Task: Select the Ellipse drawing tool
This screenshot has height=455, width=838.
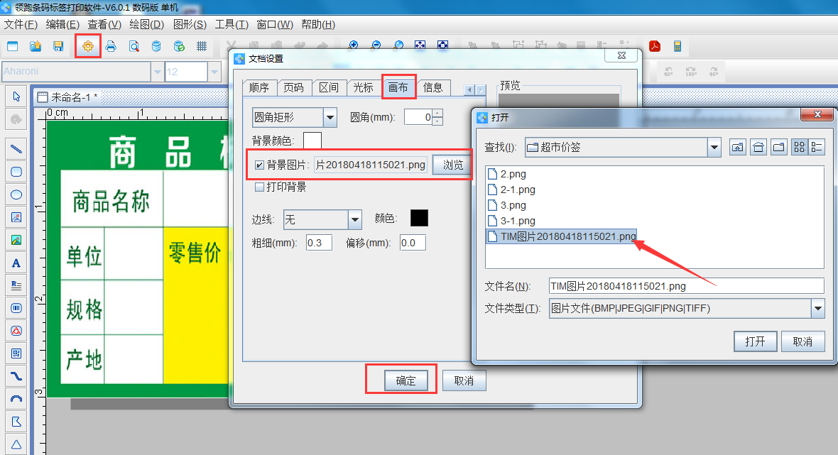Action: [x=16, y=194]
